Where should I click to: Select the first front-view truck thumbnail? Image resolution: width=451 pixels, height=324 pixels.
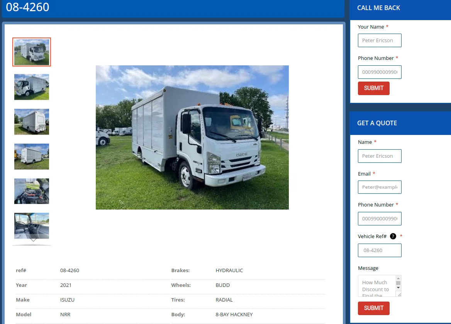click(x=31, y=52)
